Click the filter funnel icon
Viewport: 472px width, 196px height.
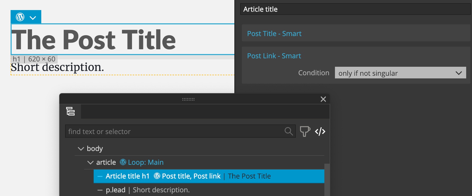[x=305, y=131]
